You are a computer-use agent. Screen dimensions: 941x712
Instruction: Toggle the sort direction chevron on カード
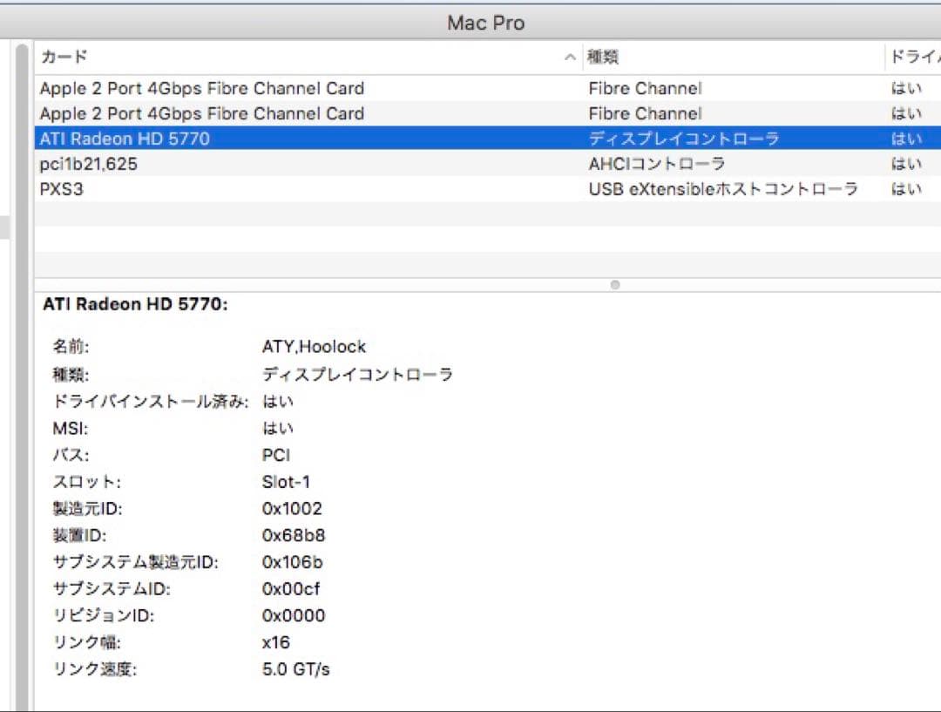click(x=570, y=57)
